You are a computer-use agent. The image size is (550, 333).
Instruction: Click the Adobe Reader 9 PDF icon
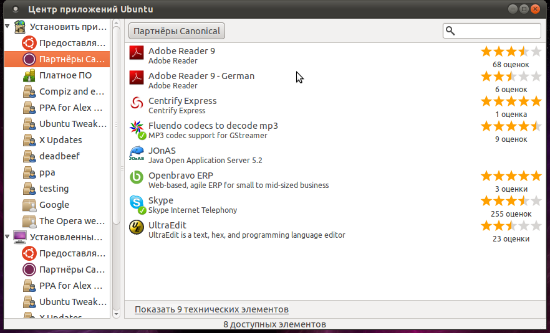[137, 53]
